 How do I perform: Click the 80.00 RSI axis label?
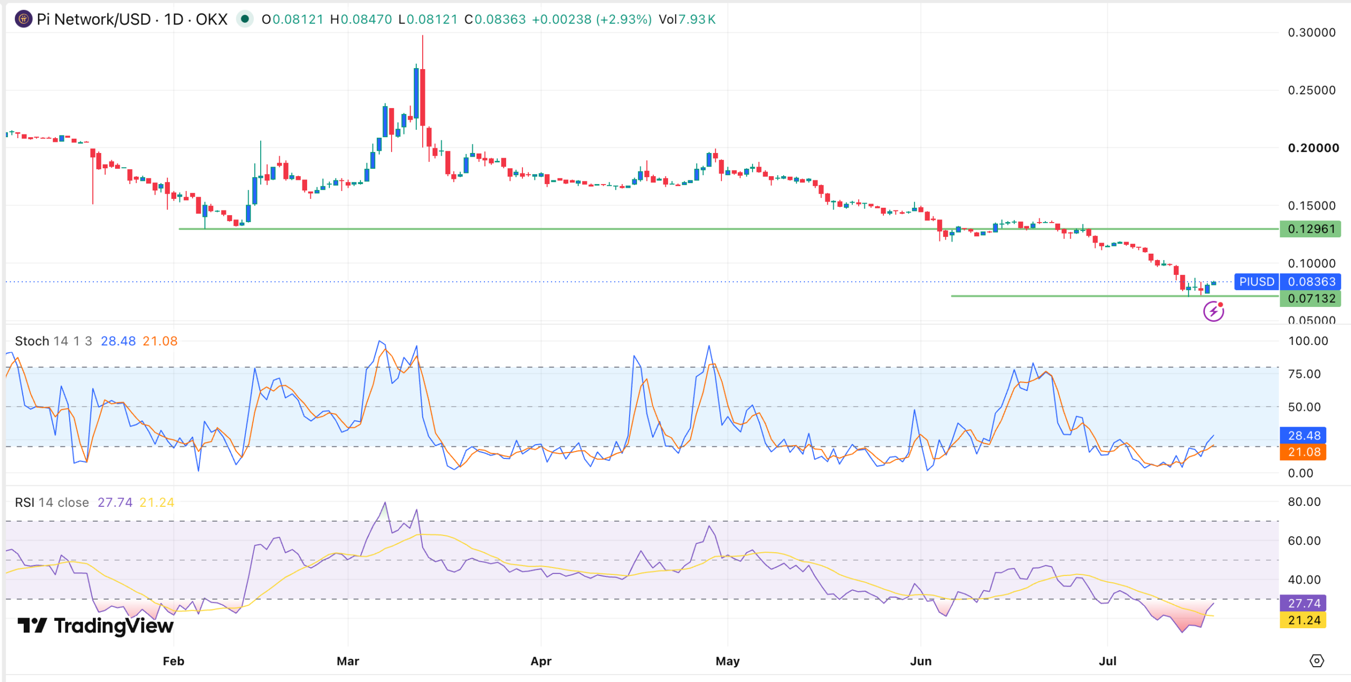click(1304, 502)
